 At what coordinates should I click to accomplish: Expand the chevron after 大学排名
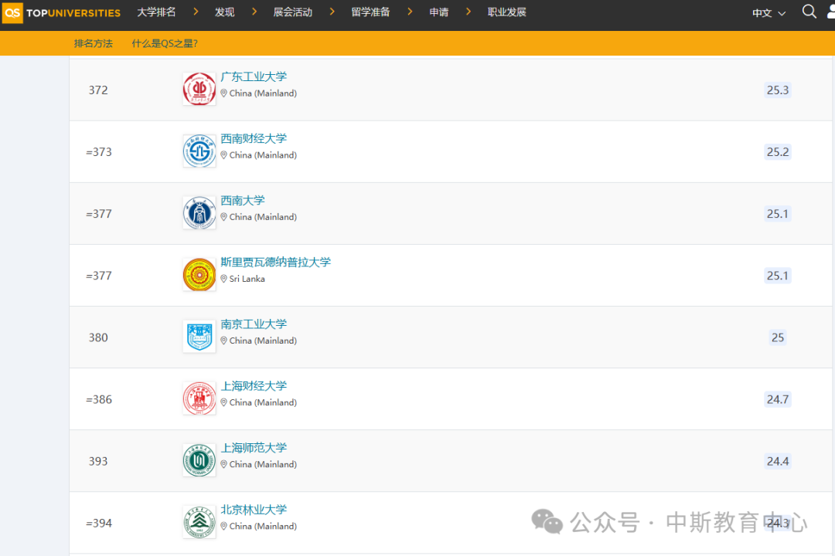tap(196, 12)
